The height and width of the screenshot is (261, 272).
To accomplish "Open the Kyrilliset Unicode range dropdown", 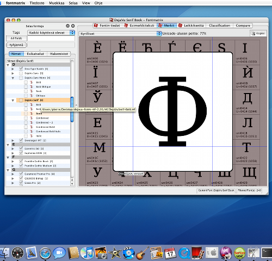I will pos(120,34).
